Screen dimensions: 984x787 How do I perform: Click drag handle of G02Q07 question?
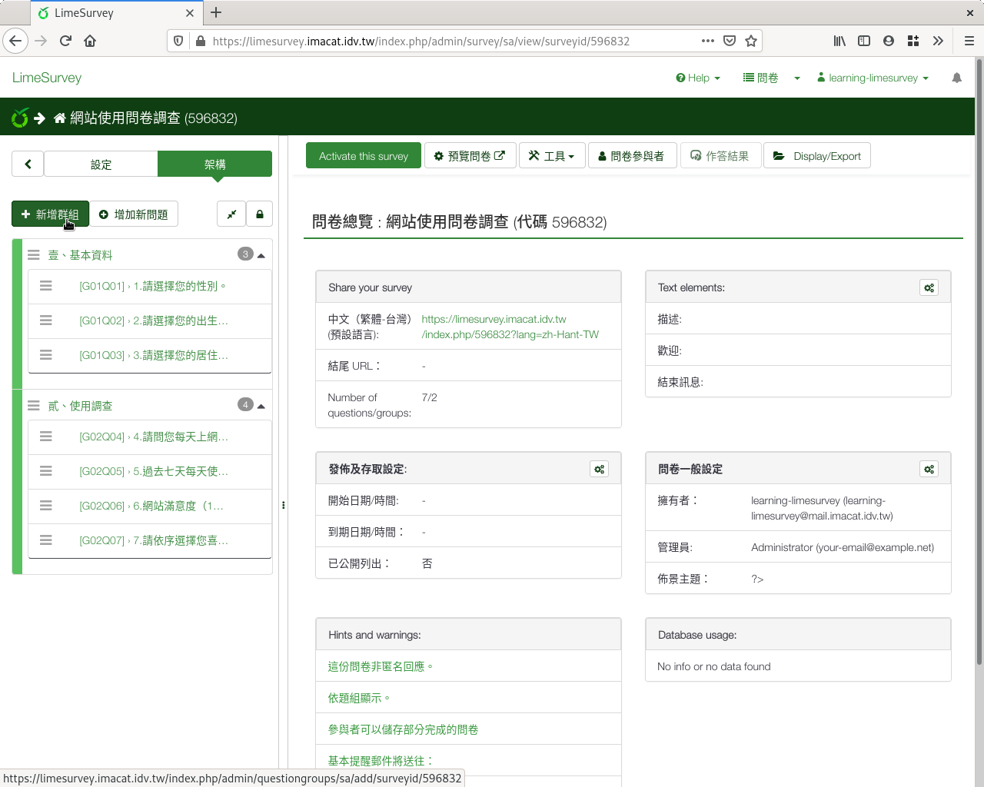pyautogui.click(x=46, y=540)
